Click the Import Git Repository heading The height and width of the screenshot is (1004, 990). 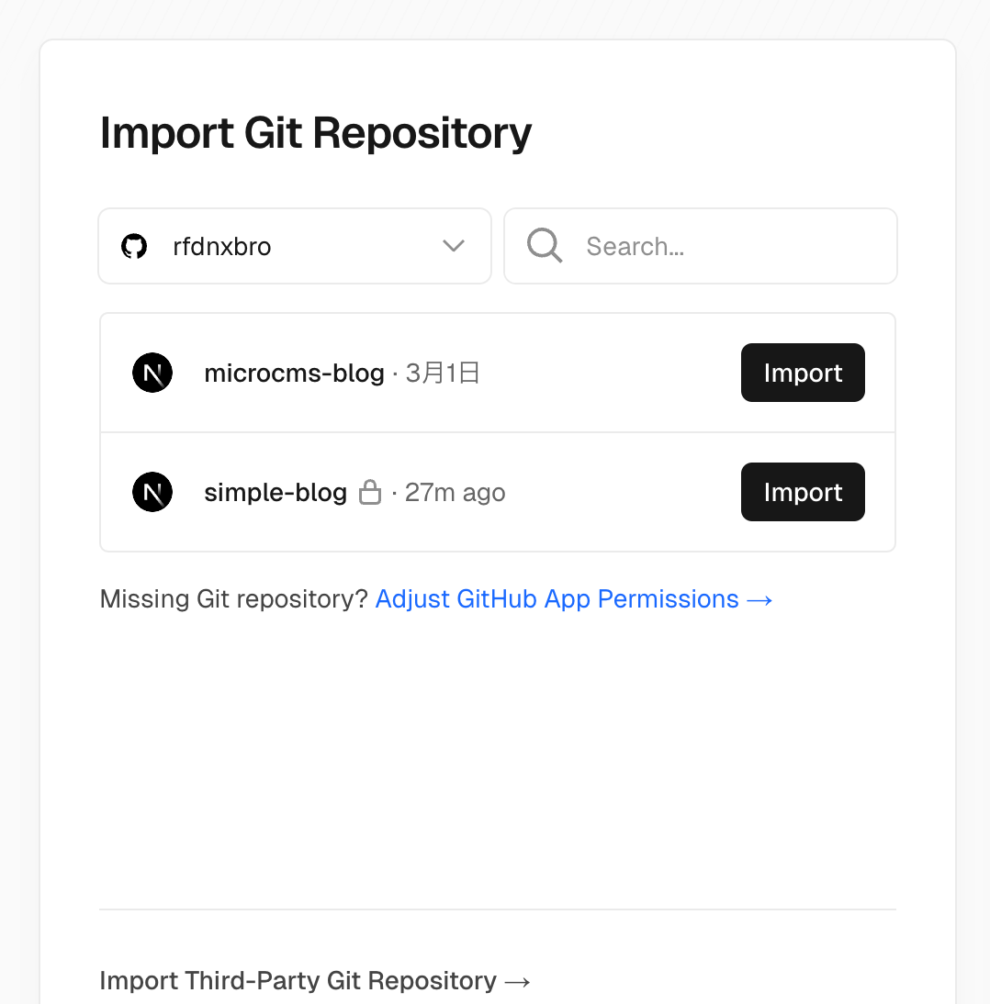coord(316,133)
